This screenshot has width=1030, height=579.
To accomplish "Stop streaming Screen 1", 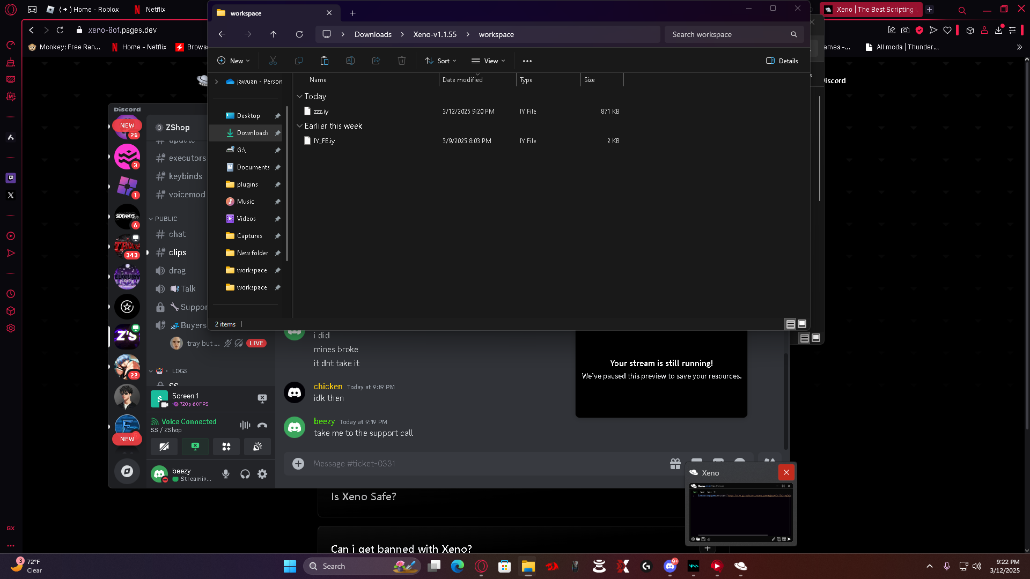I will pyautogui.click(x=262, y=398).
